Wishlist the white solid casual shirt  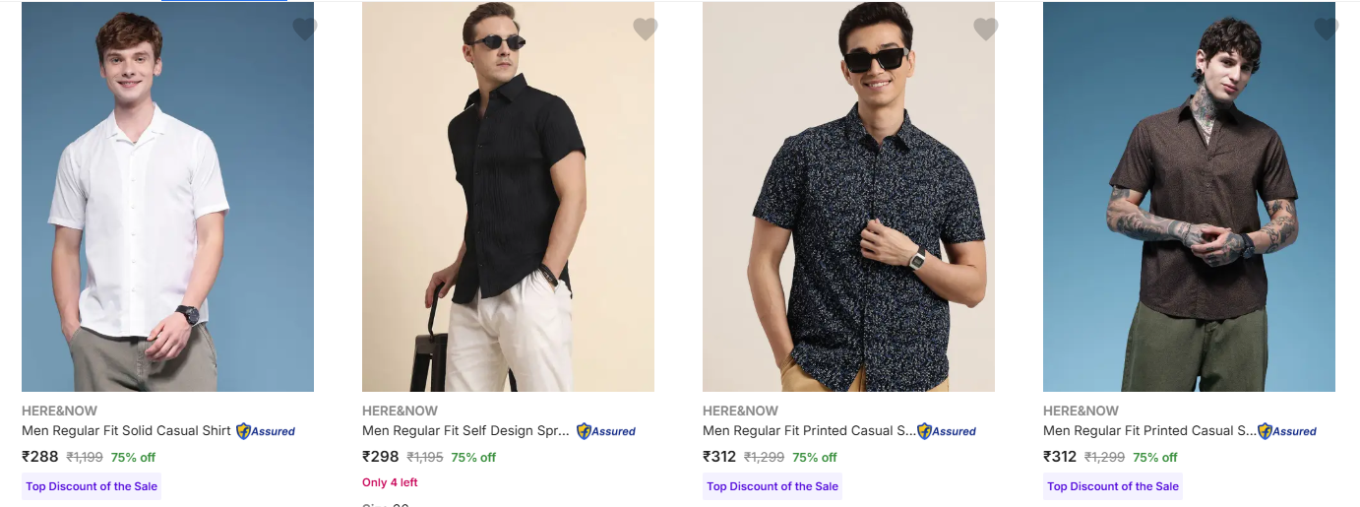(305, 30)
